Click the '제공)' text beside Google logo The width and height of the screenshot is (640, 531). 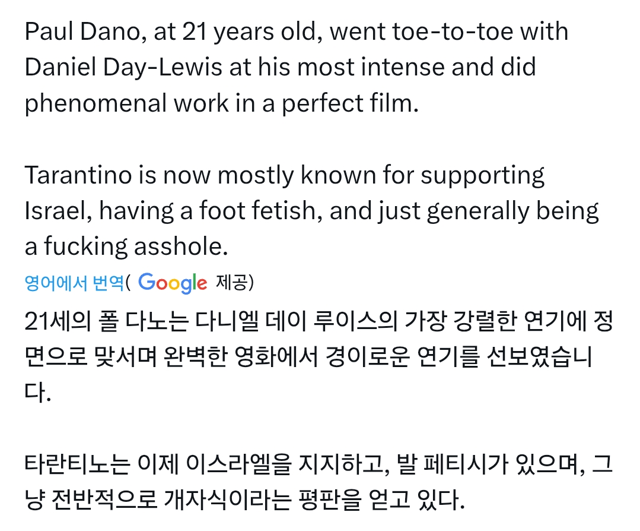point(235,282)
